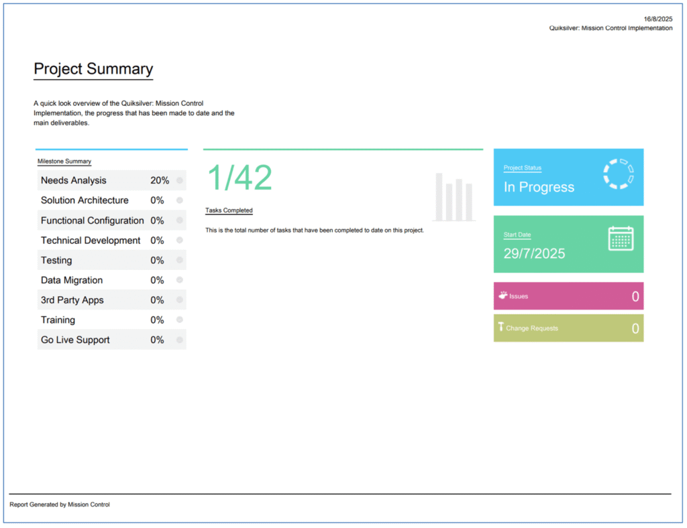Click the status dot on Go Live Support row
687x528 pixels.
[x=180, y=340]
